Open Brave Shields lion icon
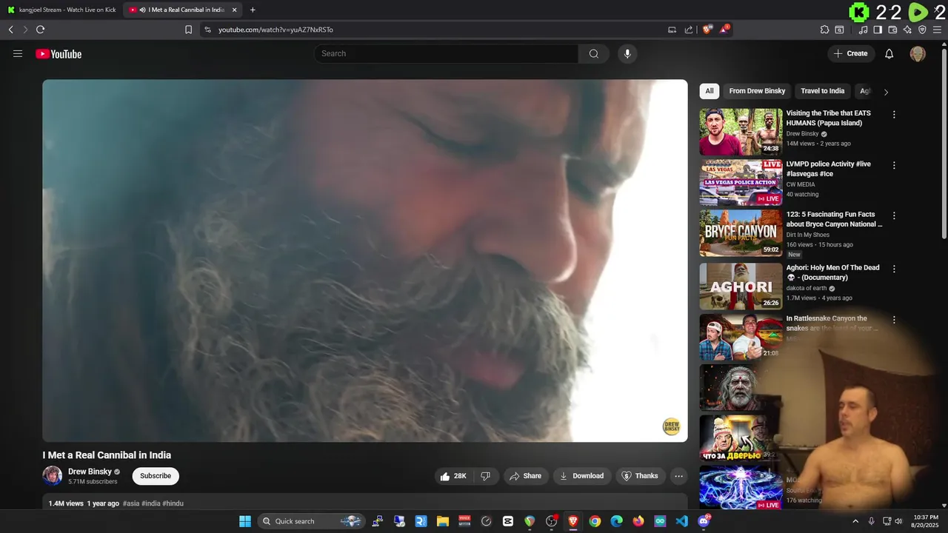Image resolution: width=948 pixels, height=533 pixels. [x=707, y=30]
